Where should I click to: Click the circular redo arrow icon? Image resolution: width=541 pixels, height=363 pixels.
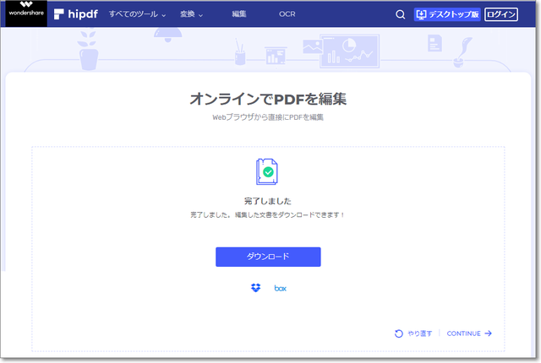(399, 333)
